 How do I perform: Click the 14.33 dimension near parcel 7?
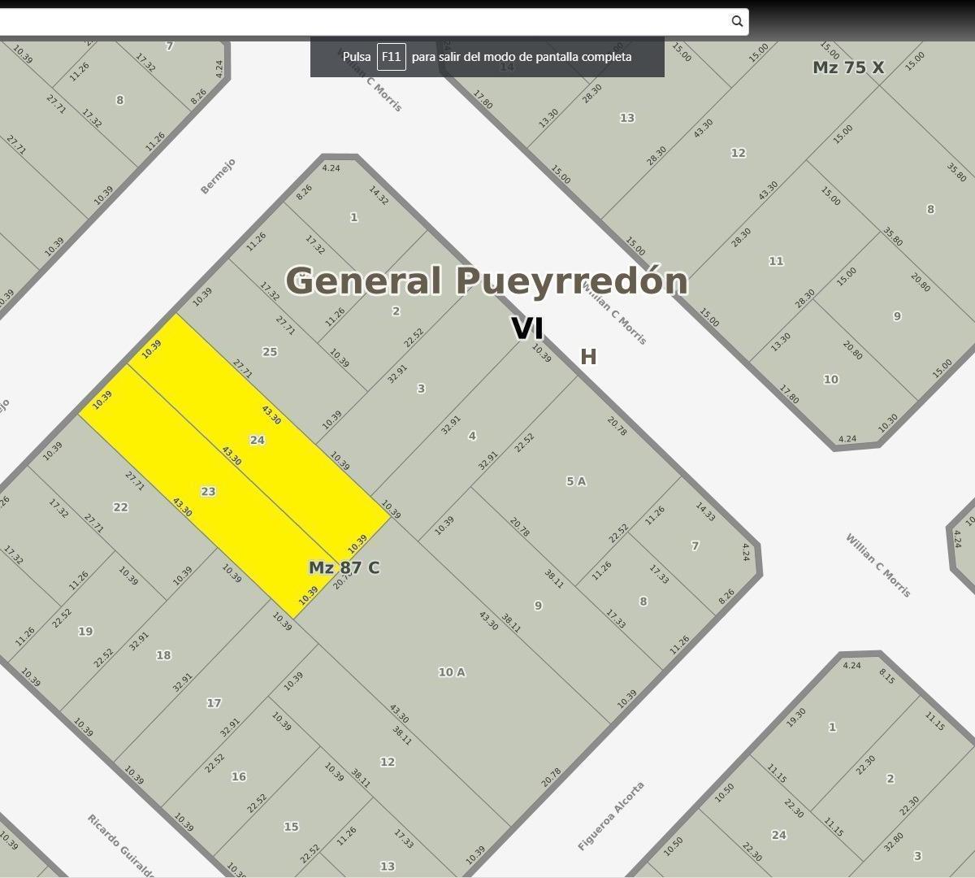point(705,511)
